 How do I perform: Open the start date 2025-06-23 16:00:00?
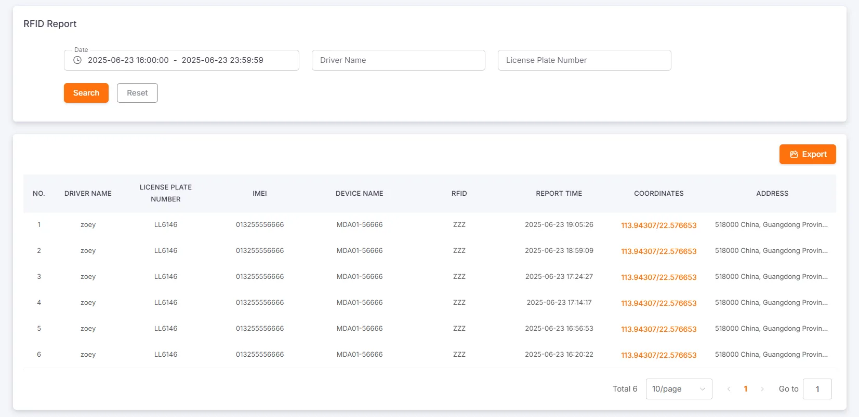(128, 60)
